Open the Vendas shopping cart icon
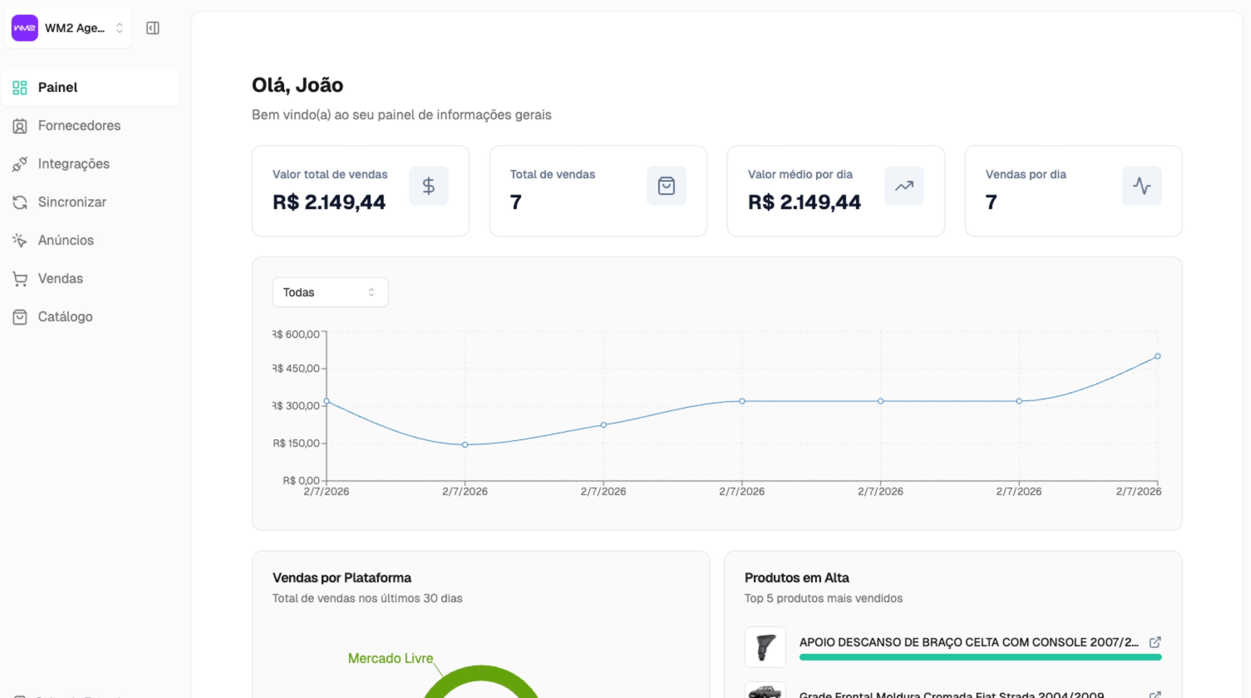Viewport: 1251px width, 698px height. (19, 278)
